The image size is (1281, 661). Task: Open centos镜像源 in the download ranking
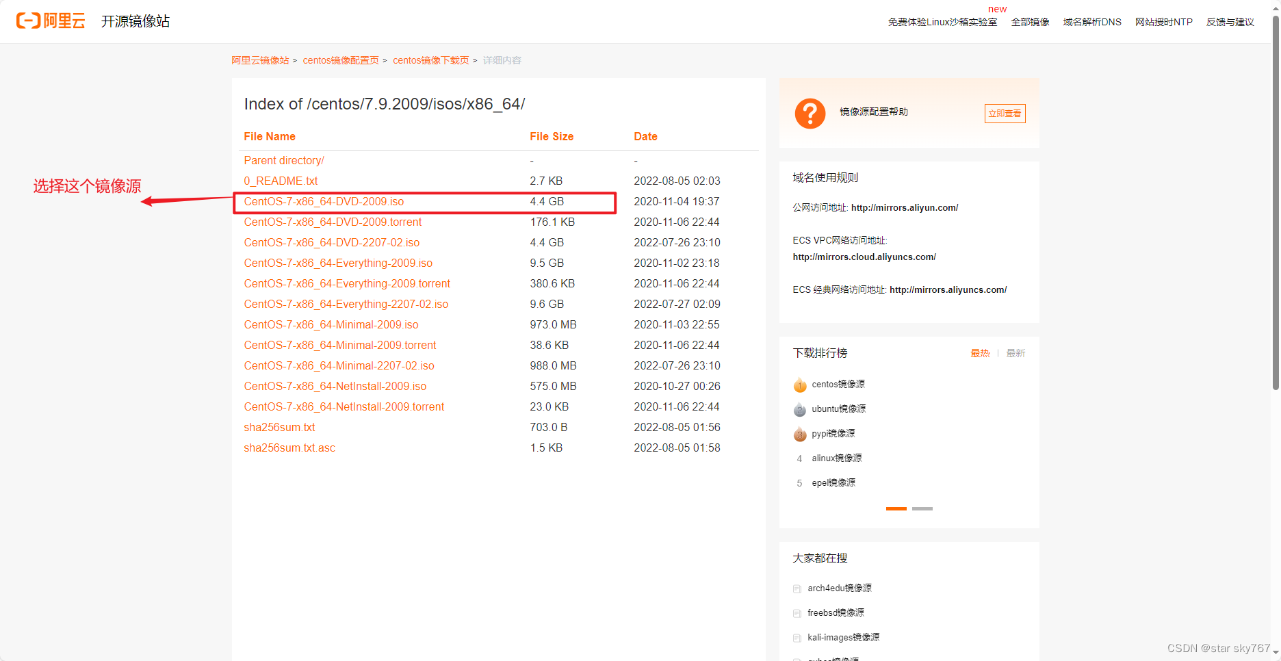(838, 385)
